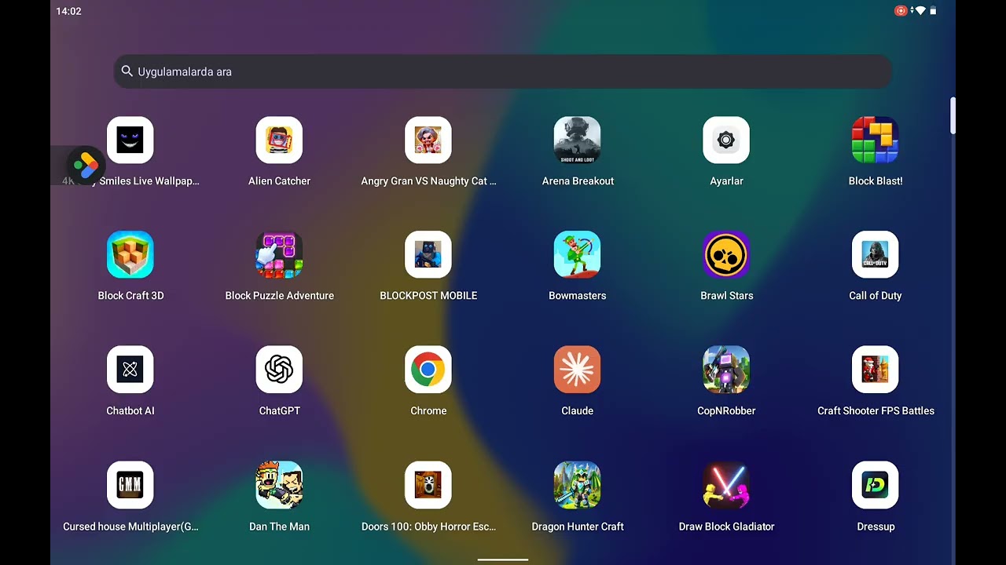Tap the battery status icon
Image resolution: width=1006 pixels, height=565 pixels.
(x=934, y=11)
